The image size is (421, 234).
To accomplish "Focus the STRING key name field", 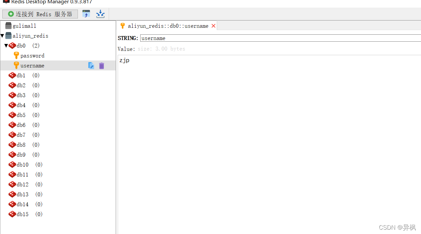I will point(280,38).
